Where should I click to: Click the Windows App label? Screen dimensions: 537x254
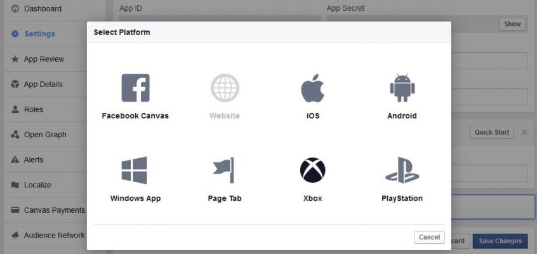(136, 199)
